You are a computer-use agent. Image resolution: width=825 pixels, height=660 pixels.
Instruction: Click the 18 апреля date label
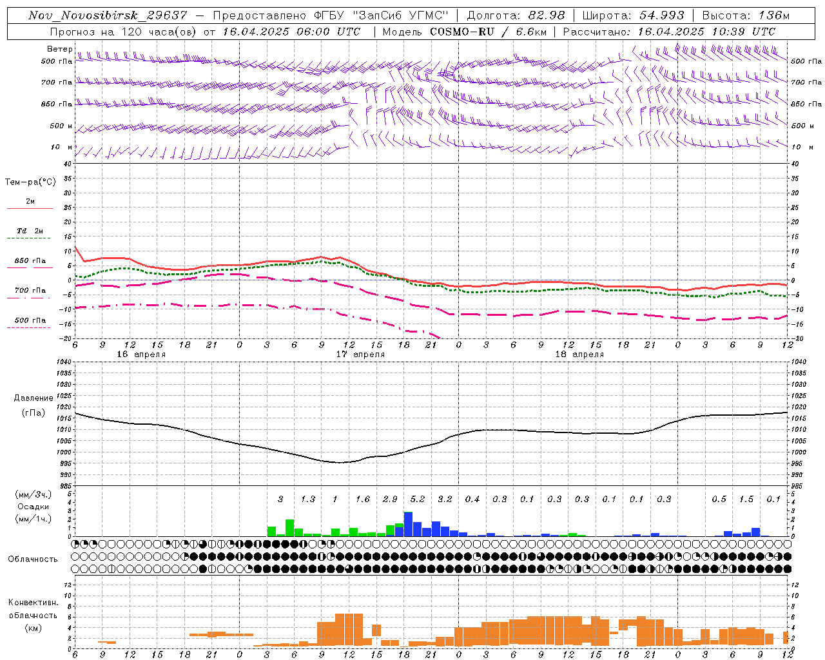579,354
